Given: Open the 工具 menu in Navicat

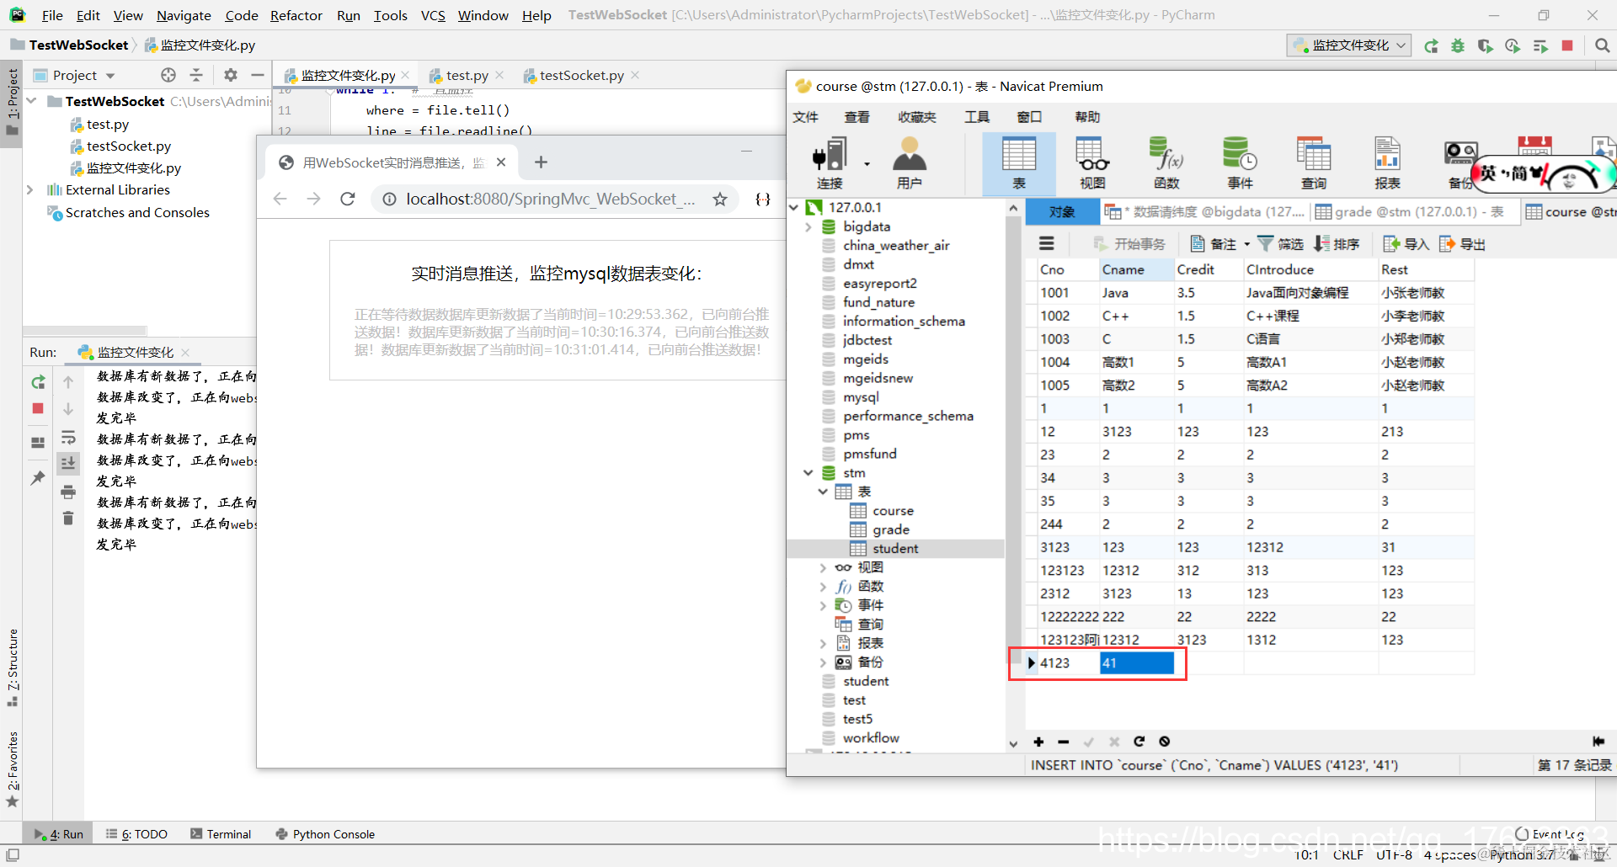Looking at the screenshot, I should pos(977,117).
